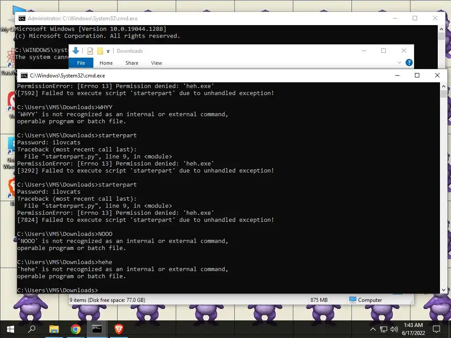Maximize the front cmd.exe window
This screenshot has width=451, height=338.
coord(417,76)
